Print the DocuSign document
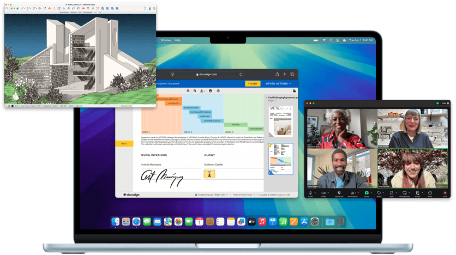The width and height of the screenshot is (456, 255). 210,91
